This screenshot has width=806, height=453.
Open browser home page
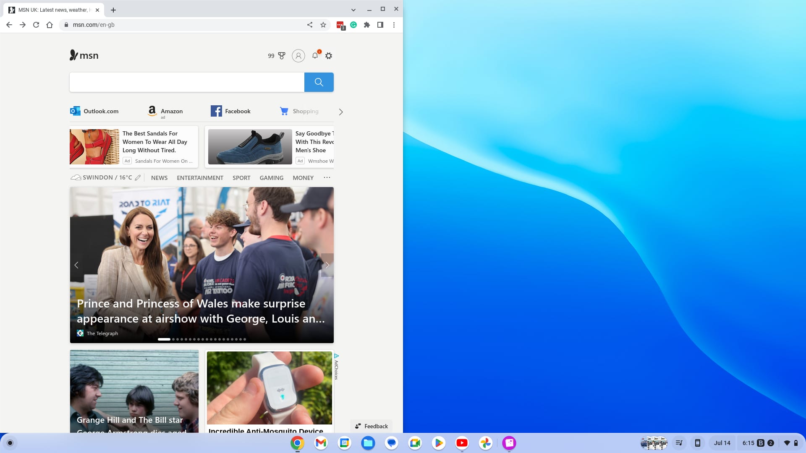tap(50, 25)
